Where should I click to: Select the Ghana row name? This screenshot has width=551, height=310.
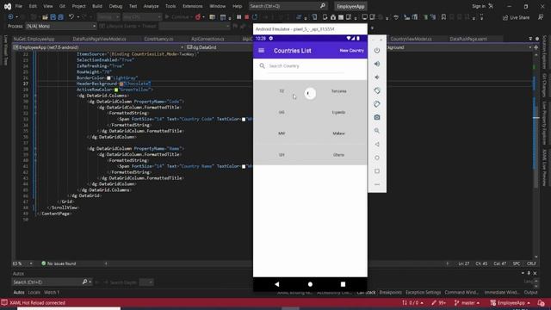[338, 155]
